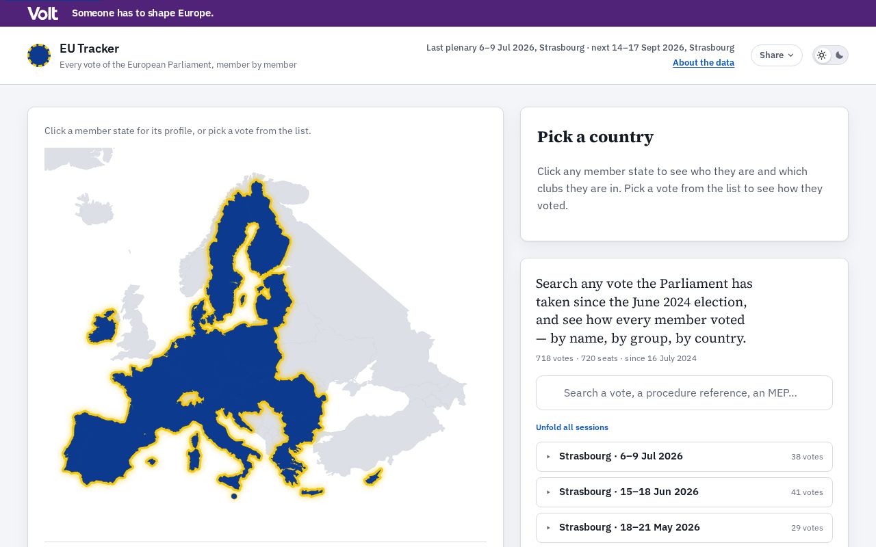
Task: Select Ireland on the map
Action: (102, 326)
